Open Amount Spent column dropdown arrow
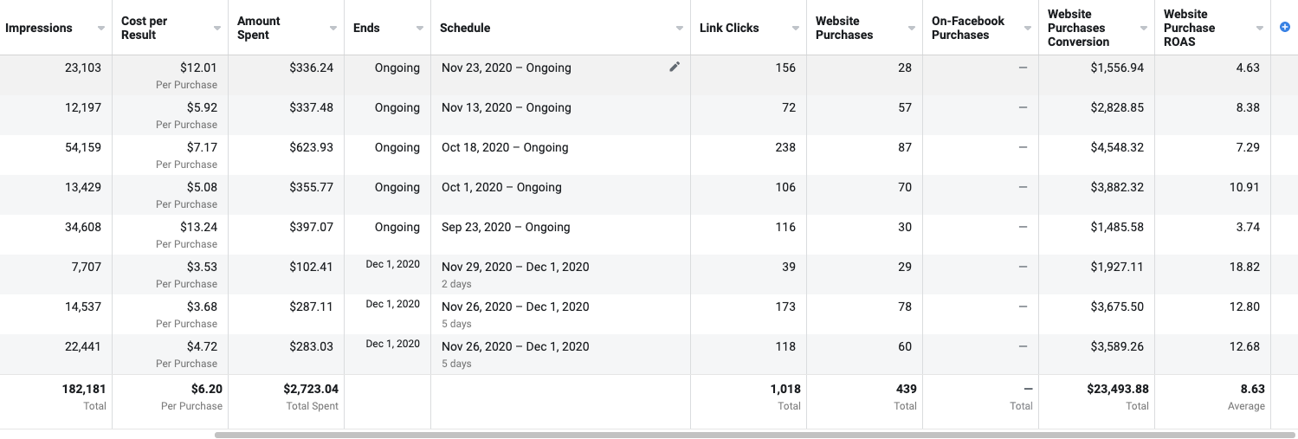 point(333,29)
